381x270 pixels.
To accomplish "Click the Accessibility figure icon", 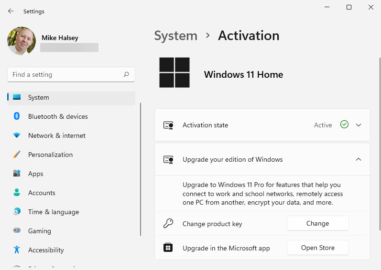I will 17,250.
